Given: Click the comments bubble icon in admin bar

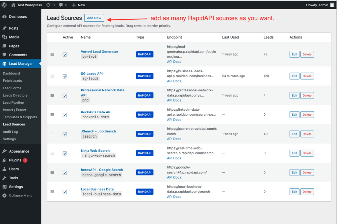Looking at the screenshot, I should pos(62,5).
